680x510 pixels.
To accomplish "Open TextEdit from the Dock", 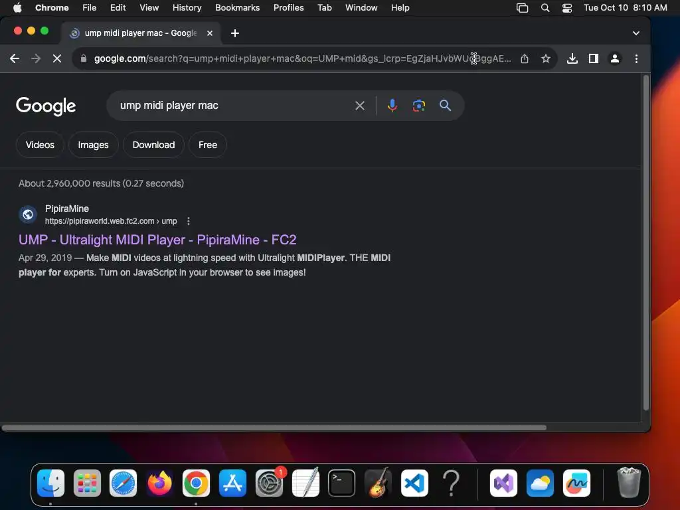I will point(305,482).
